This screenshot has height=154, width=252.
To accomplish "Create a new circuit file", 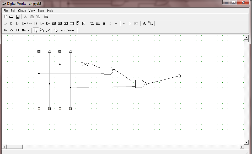I will 6,17.
